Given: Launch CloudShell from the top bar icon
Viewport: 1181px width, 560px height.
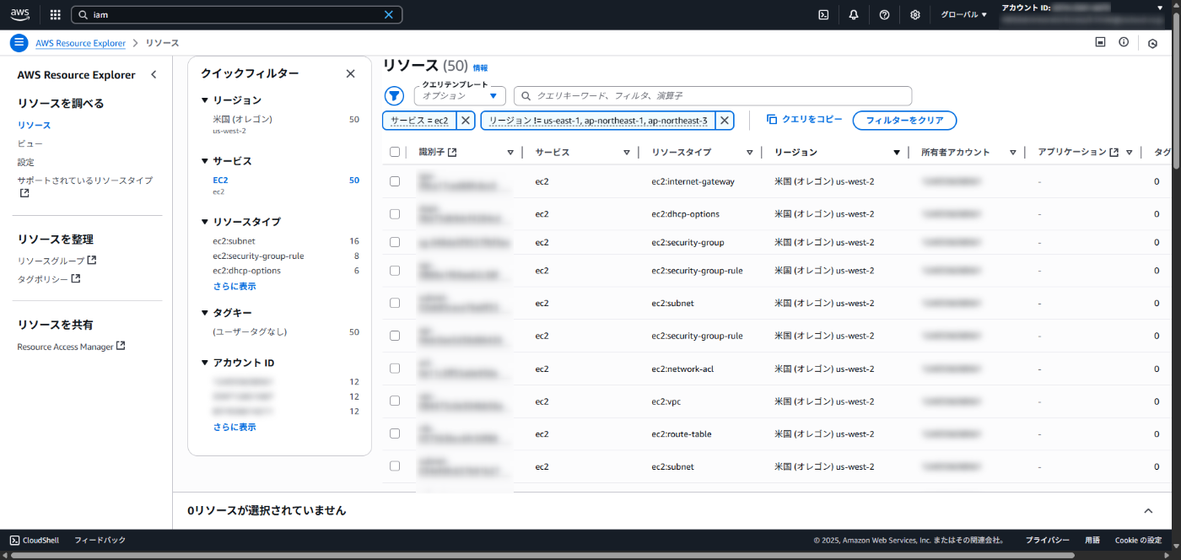Looking at the screenshot, I should [823, 14].
